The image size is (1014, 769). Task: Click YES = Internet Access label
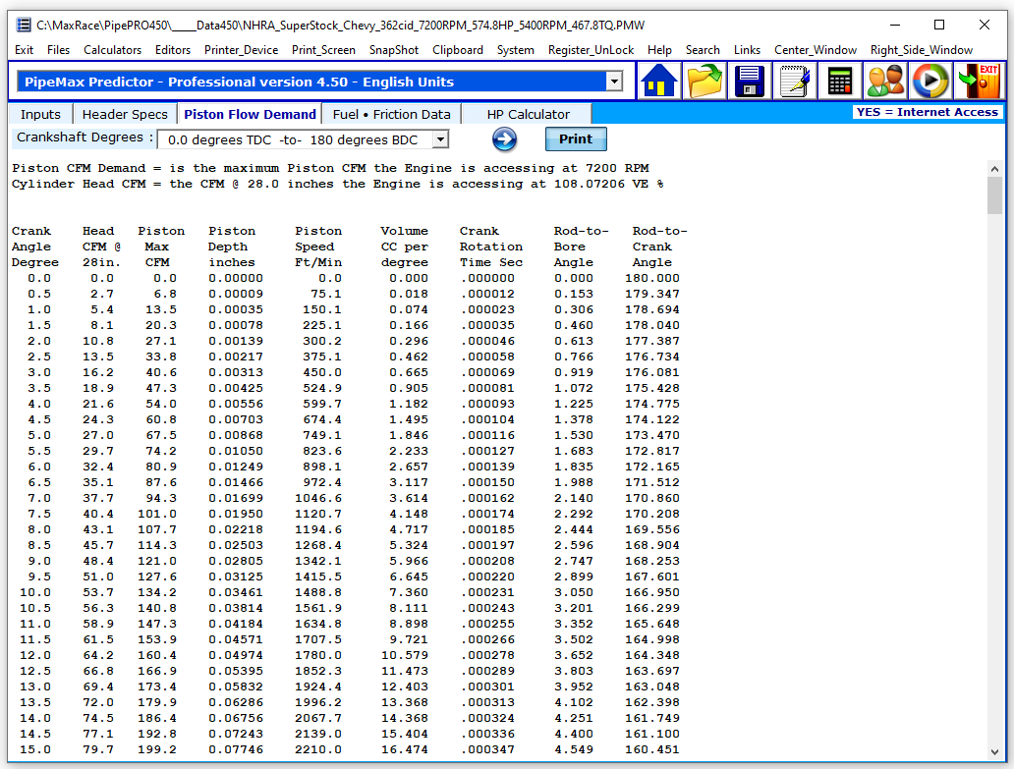928,112
